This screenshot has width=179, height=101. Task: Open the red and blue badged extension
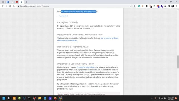(158, 6)
